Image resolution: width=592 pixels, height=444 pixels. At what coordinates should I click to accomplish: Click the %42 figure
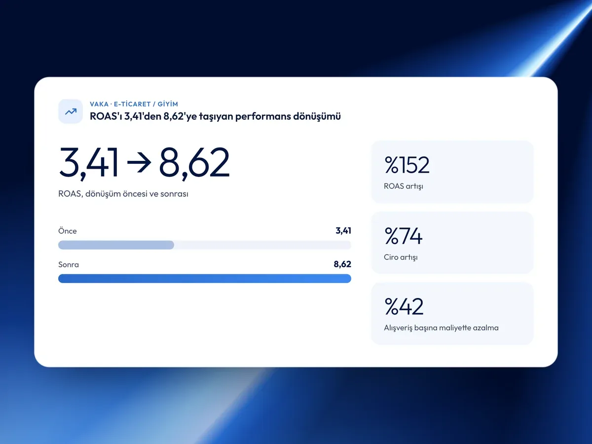[404, 306]
